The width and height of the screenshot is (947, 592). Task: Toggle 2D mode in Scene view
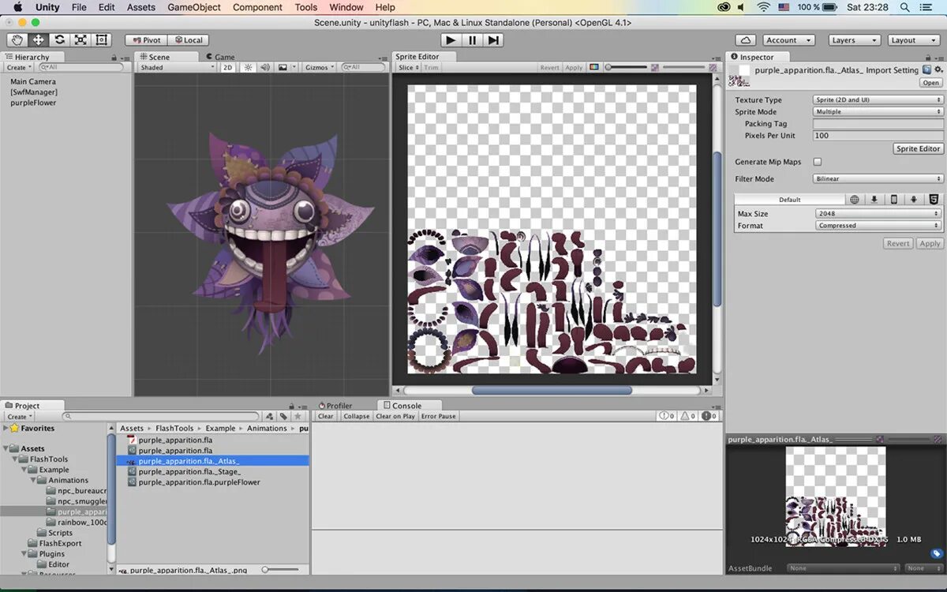click(x=227, y=67)
